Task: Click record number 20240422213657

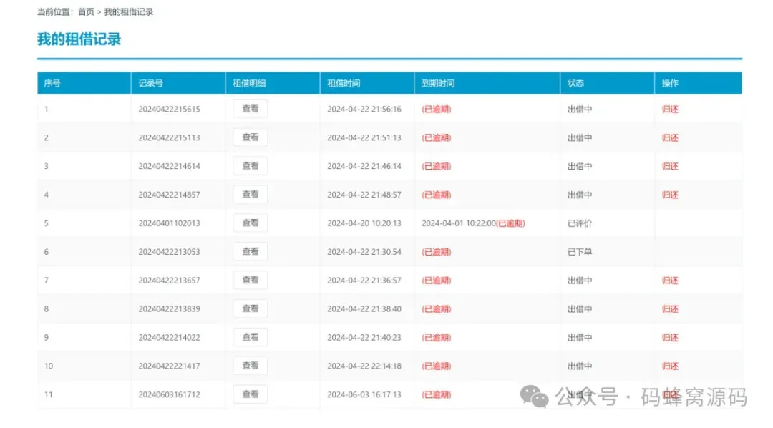Action: pos(169,281)
